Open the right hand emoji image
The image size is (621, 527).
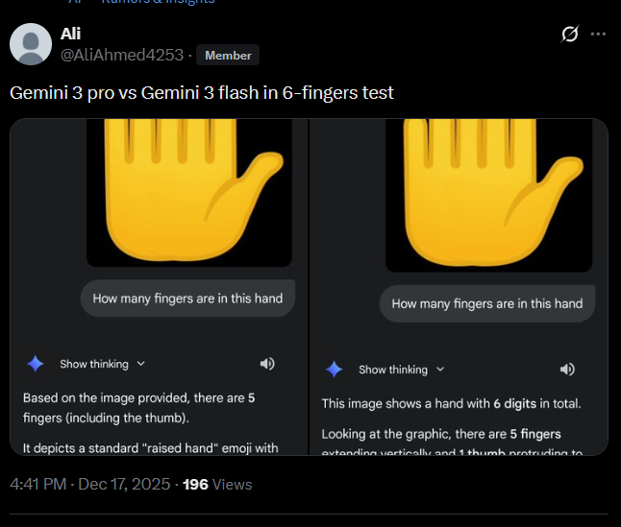488,192
